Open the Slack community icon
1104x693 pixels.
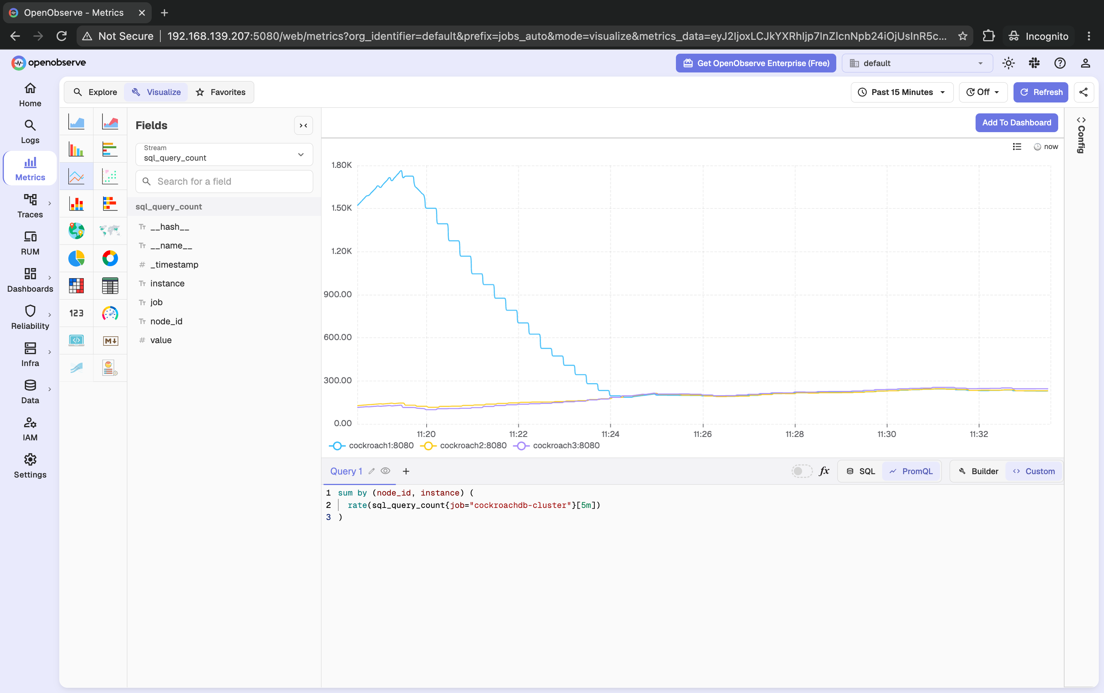(x=1034, y=63)
